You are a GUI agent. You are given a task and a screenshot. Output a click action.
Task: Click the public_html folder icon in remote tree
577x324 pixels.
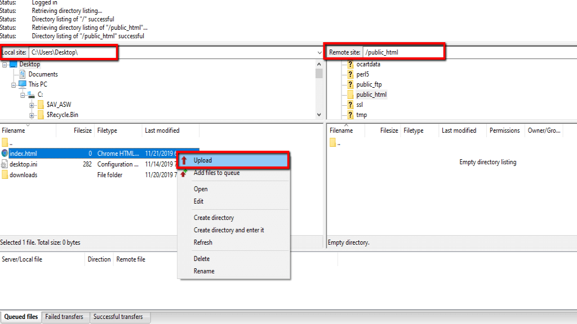pyautogui.click(x=350, y=94)
